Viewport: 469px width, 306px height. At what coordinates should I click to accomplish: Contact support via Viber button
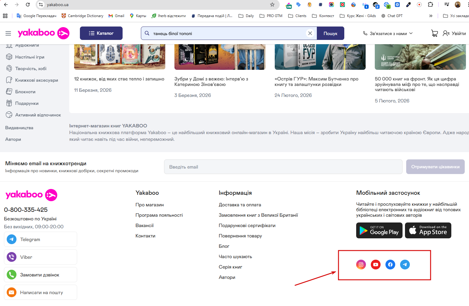coord(41,257)
